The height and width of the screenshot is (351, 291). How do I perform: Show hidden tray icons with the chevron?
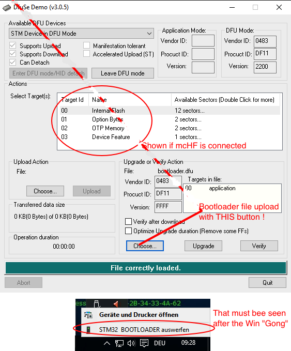click(x=107, y=343)
